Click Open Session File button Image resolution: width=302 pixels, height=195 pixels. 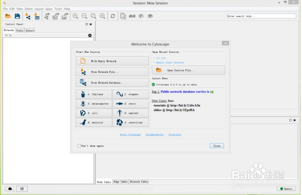189,70
